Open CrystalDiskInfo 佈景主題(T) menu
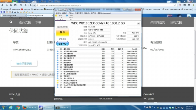Image resolution: width=196 pixels, height=110 pixels. [x=79, y=13]
